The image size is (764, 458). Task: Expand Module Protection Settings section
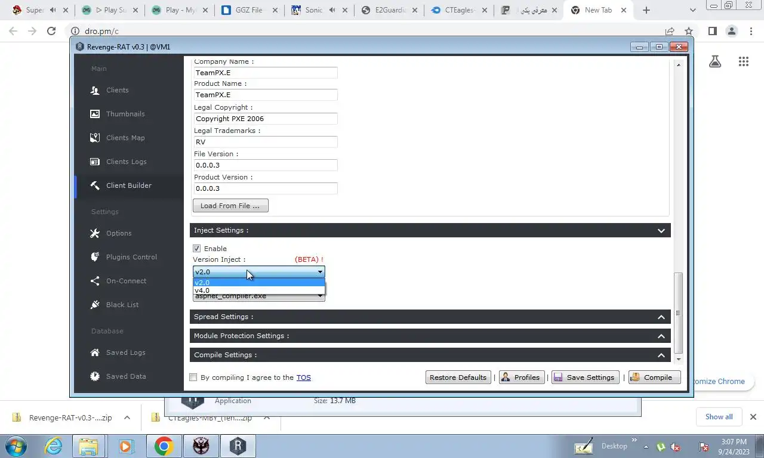(x=661, y=336)
